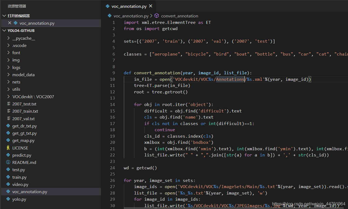Click Python icon beside yolo.py
Image resolution: width=348 pixels, height=209 pixels.
[8, 199]
